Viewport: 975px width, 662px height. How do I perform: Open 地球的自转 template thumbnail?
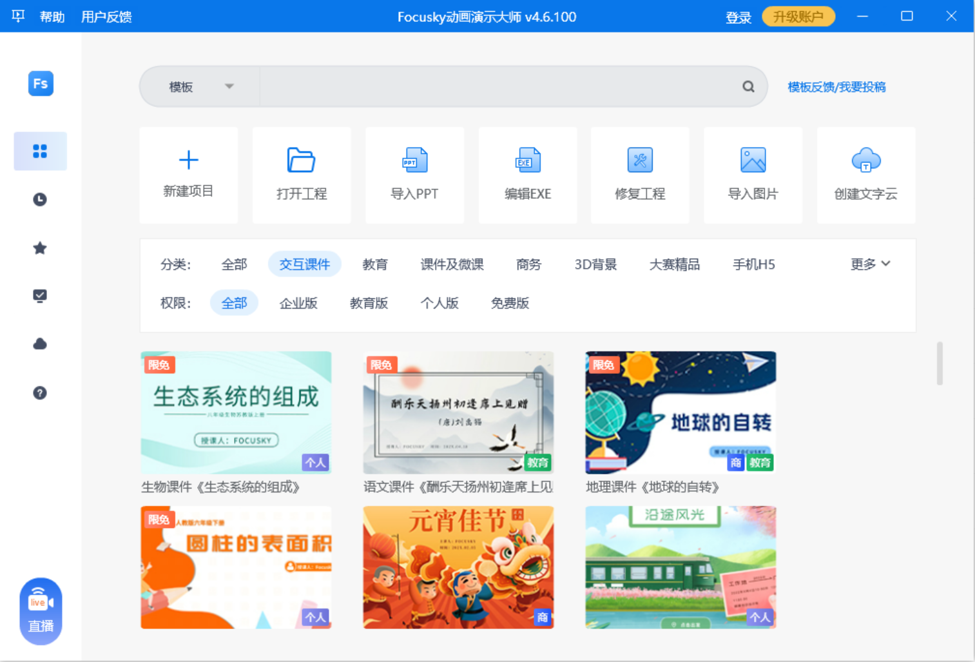pos(681,413)
